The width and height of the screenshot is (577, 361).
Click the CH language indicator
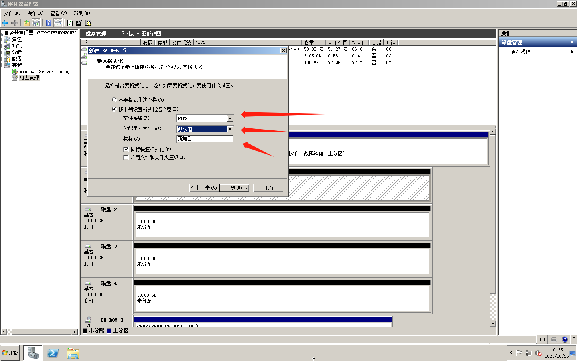pyautogui.click(x=543, y=339)
